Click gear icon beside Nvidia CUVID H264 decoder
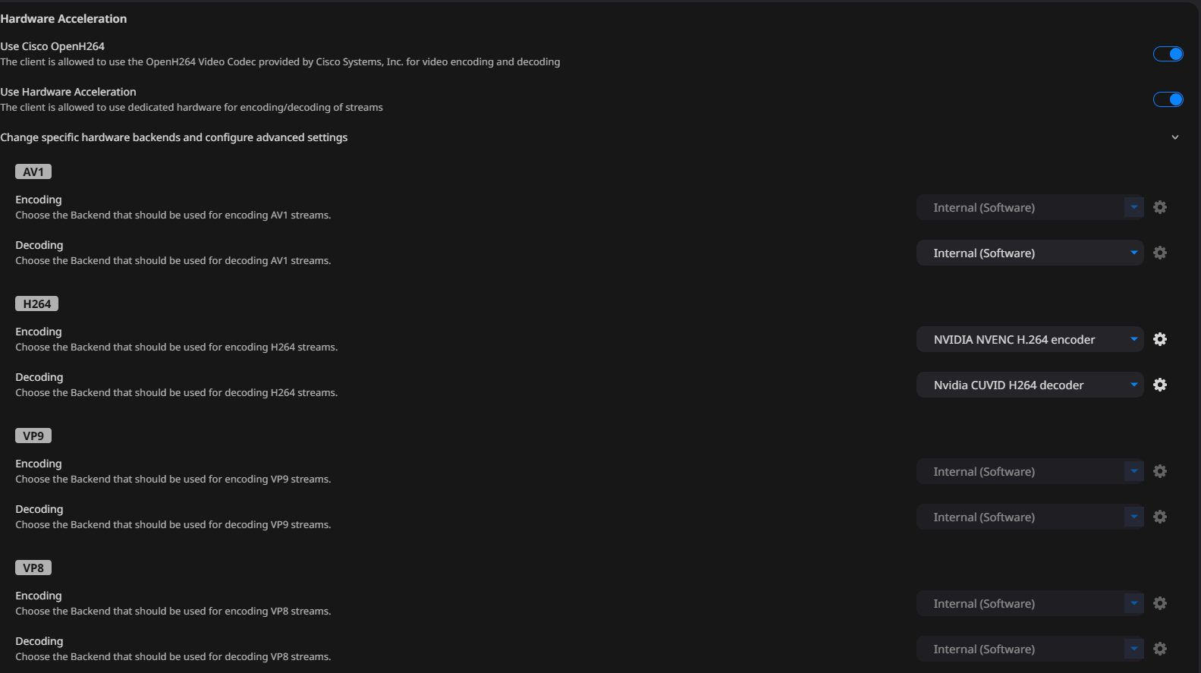 [x=1160, y=385]
